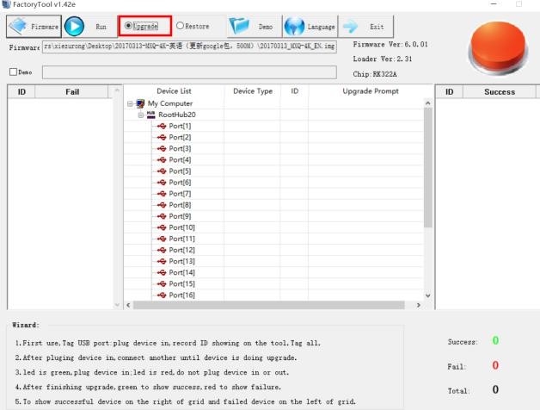The width and height of the screenshot is (540, 410).
Task: Click the 'Chip: RK322A' text
Action: (x=375, y=74)
